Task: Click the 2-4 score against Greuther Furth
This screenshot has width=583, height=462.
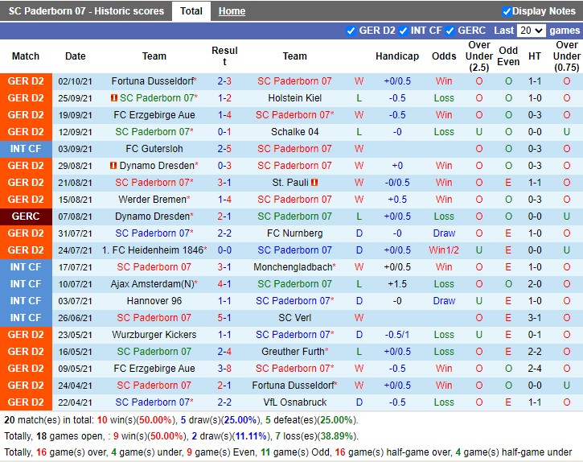Action: 224,352
